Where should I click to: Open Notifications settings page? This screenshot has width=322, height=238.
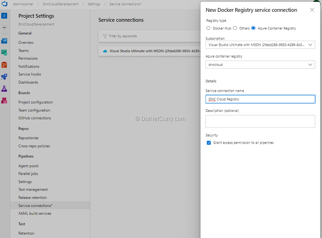(29, 66)
